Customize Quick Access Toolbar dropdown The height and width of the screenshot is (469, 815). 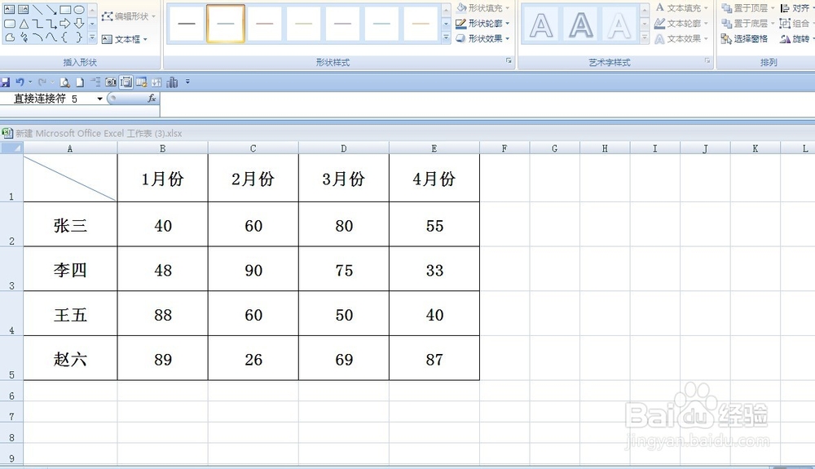[x=187, y=82]
